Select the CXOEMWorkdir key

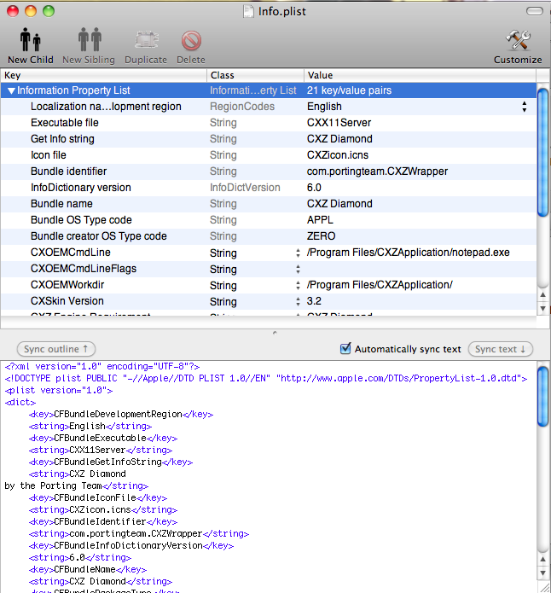[x=67, y=285]
